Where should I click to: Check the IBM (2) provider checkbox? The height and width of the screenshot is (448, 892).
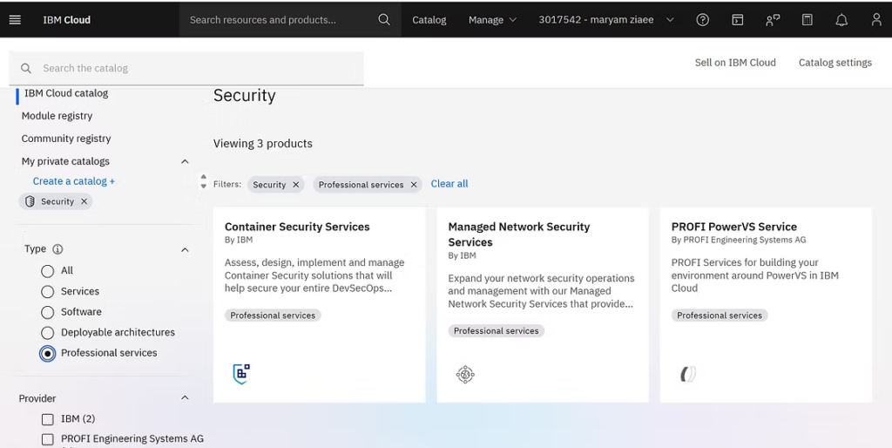tap(48, 419)
